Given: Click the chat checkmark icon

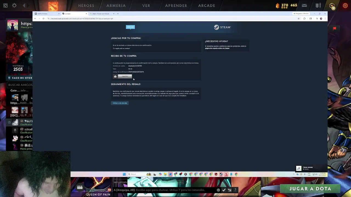Looking at the screenshot, I should [x=224, y=190].
